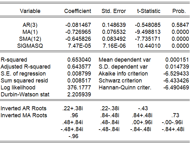The height and width of the screenshot is (146, 190).
Task: Click the Inverted AR Roots label
Action: click(x=21, y=108)
